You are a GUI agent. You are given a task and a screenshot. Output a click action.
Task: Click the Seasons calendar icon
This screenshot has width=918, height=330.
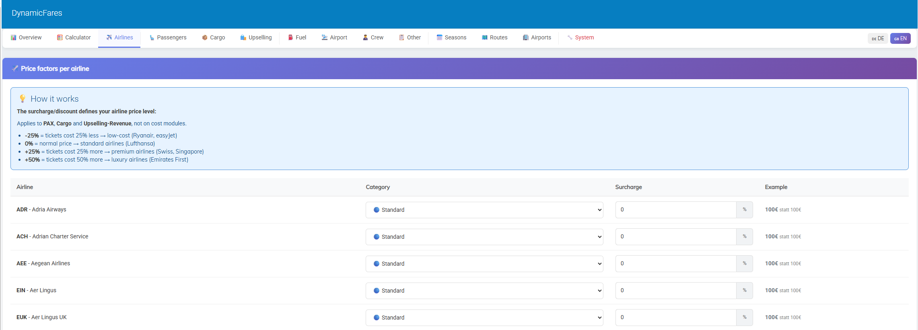pyautogui.click(x=439, y=37)
